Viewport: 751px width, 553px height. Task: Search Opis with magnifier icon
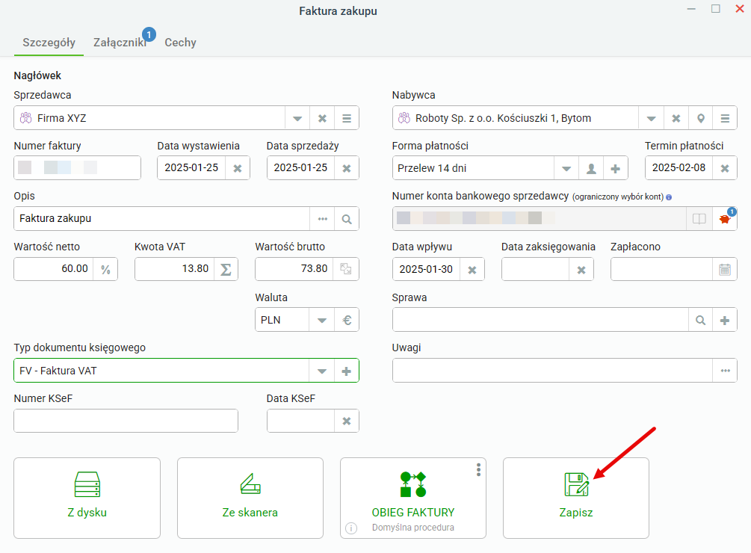point(347,219)
